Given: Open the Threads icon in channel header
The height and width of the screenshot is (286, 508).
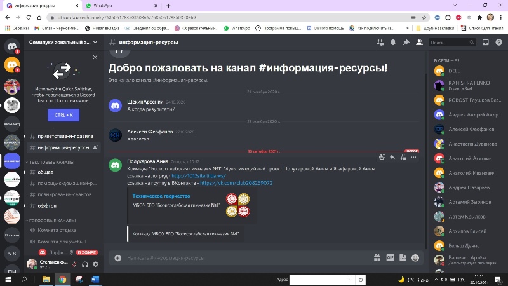Looking at the screenshot, I should (x=380, y=43).
